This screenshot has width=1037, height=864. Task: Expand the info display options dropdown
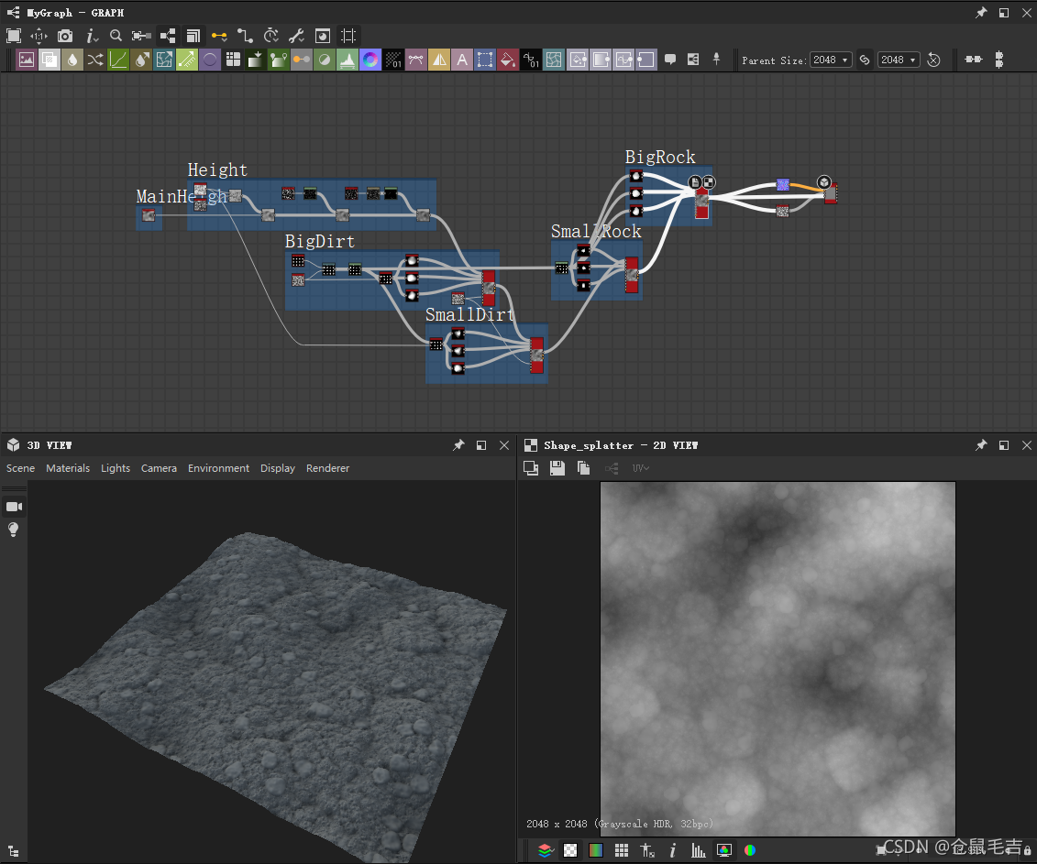coord(93,36)
